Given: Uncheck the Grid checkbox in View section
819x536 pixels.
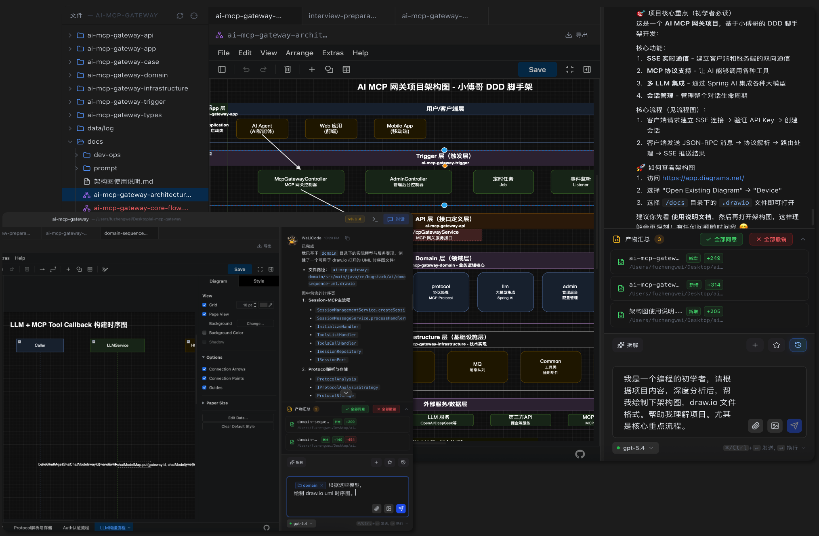Looking at the screenshot, I should pos(204,305).
